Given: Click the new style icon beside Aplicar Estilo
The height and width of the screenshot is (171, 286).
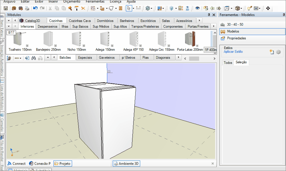Looking at the screenshot, I should pyautogui.click(x=272, y=52).
